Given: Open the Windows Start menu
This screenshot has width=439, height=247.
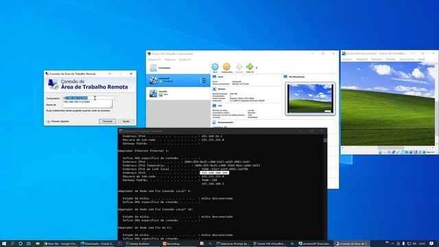Looking at the screenshot, I should [x=4, y=244].
